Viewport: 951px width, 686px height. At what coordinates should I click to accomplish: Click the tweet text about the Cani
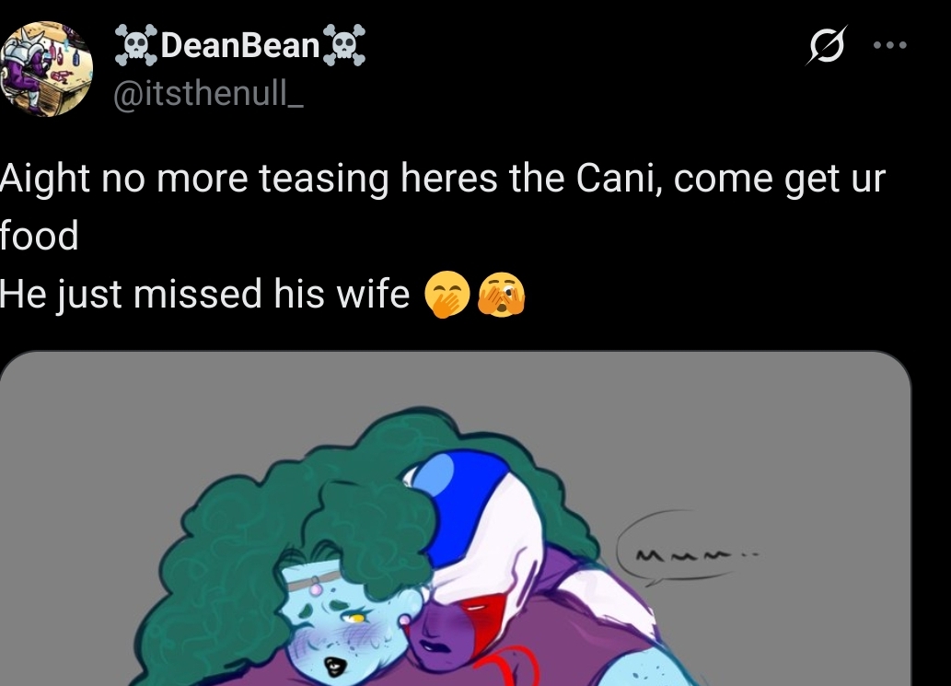click(x=443, y=206)
